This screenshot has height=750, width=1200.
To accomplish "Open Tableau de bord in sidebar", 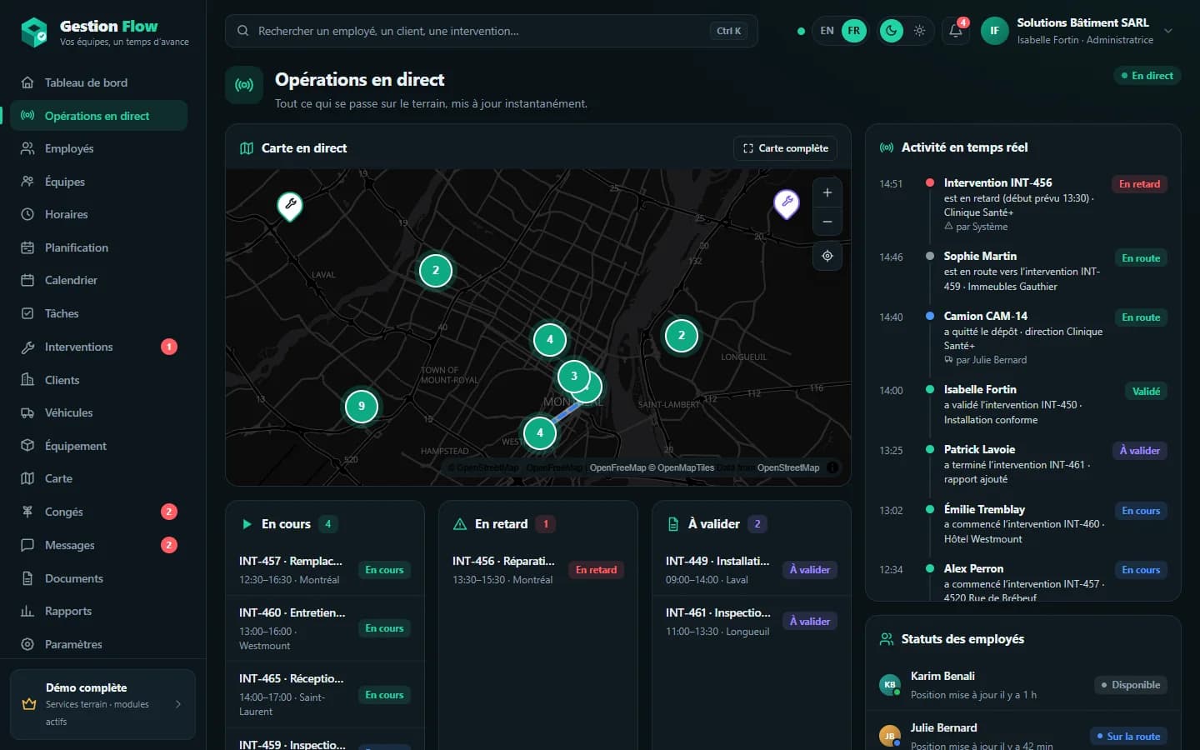I will click(x=98, y=82).
